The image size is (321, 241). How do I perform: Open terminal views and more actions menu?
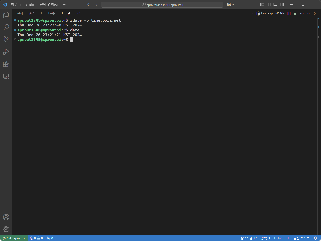[x=302, y=13]
